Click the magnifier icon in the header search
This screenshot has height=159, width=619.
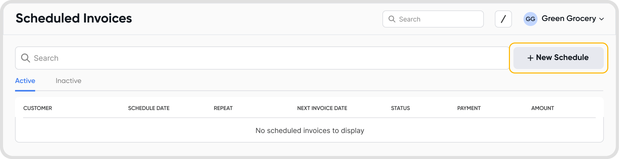click(x=392, y=19)
